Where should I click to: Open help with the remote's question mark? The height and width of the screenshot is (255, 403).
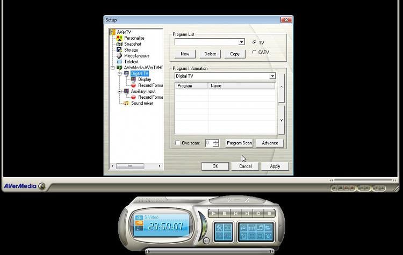(229, 200)
